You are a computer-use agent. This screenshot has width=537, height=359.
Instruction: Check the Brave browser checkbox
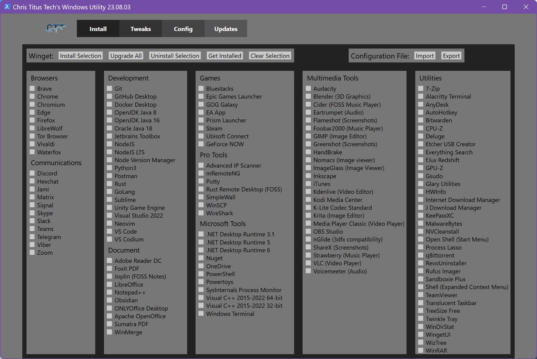click(x=32, y=88)
